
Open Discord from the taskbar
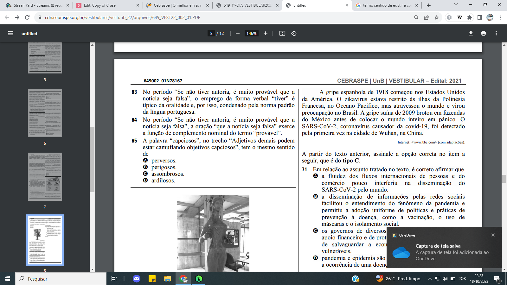pos(137,279)
